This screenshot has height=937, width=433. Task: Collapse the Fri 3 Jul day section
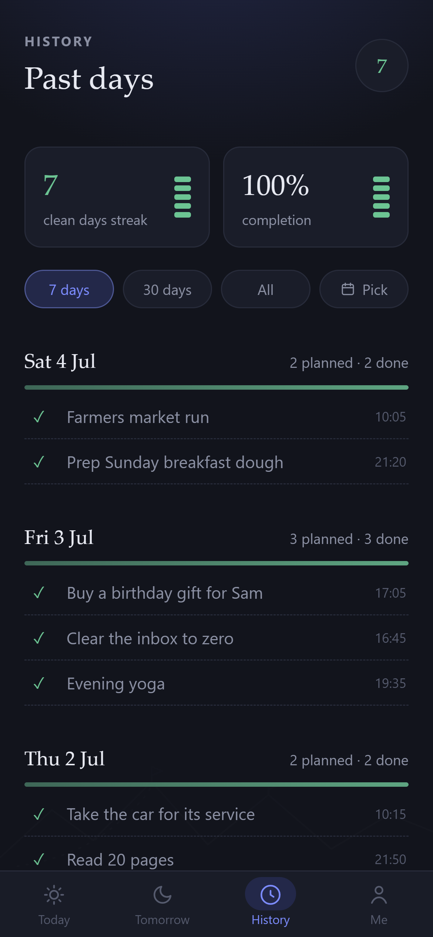[216, 538]
